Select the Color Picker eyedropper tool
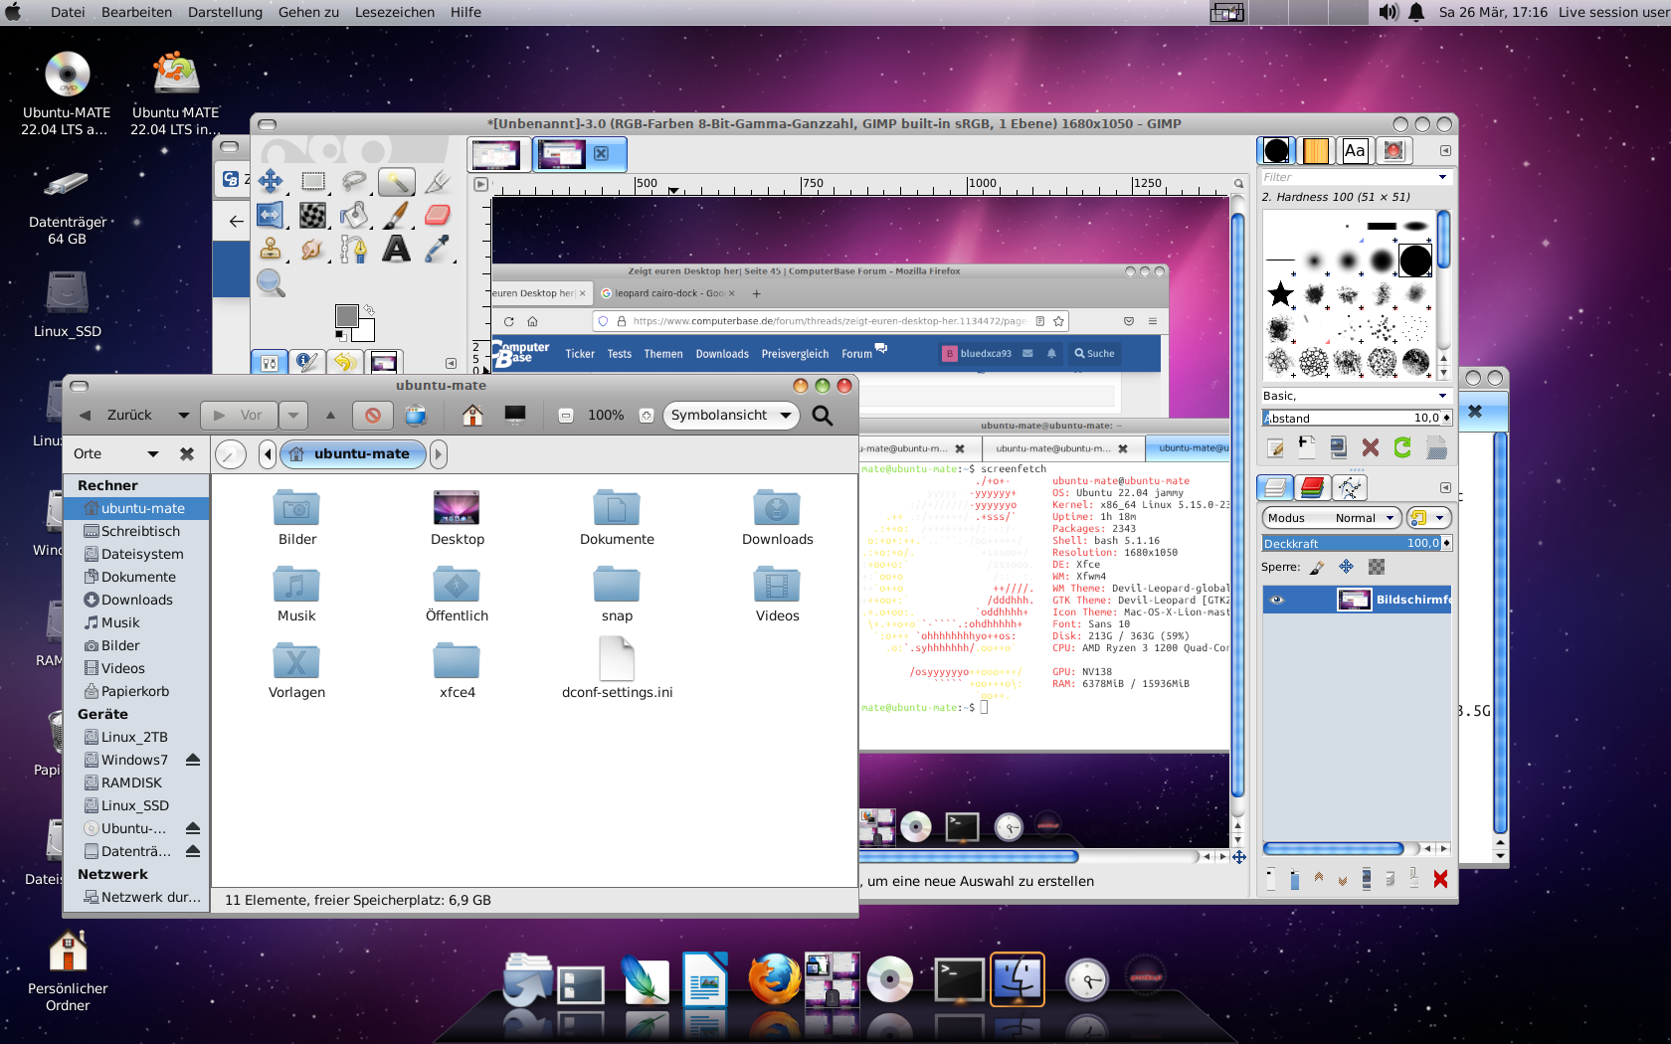This screenshot has height=1044, width=1671. pos(438,249)
